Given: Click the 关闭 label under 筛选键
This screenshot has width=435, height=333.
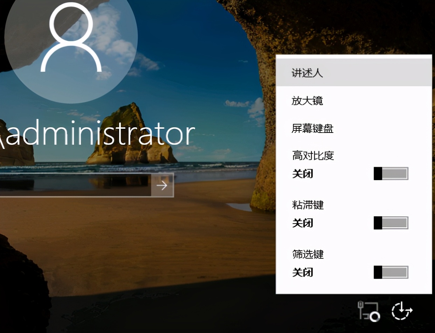Looking at the screenshot, I should point(302,272).
